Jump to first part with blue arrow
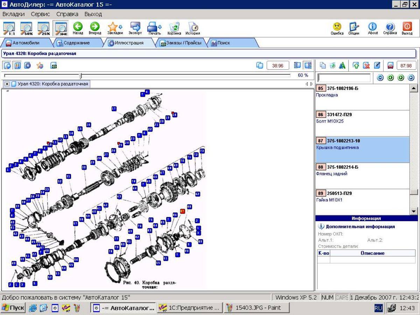Viewport: 420px width, 315px height. pos(380,78)
